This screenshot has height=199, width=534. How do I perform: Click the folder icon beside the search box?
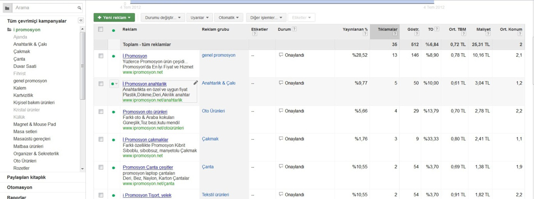click(7, 8)
